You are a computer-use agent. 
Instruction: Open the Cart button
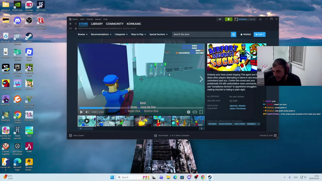tap(259, 34)
